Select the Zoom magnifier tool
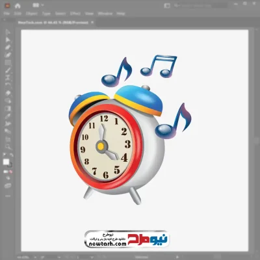260x260 pixels. (8, 147)
